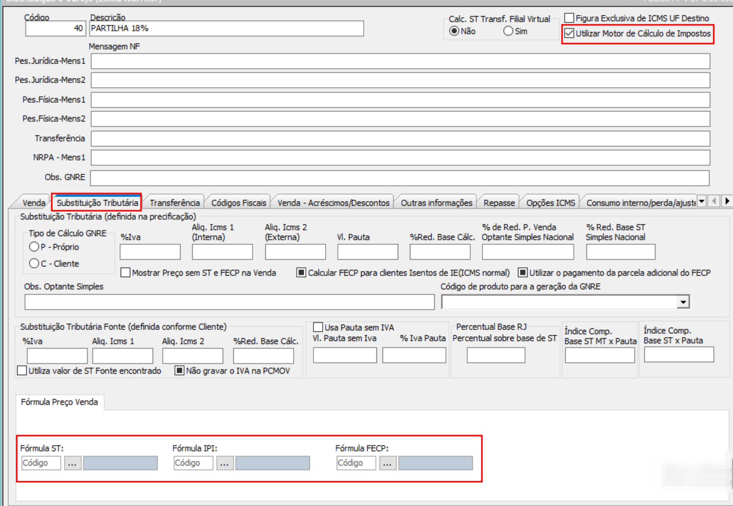Image resolution: width=733 pixels, height=506 pixels.
Task: Open the Códigos Fiscais tab
Action: pyautogui.click(x=238, y=203)
